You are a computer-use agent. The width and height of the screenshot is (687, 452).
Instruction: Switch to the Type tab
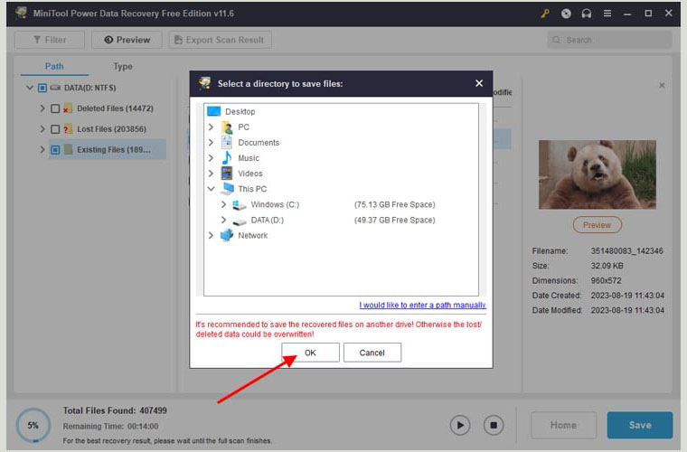coord(123,66)
